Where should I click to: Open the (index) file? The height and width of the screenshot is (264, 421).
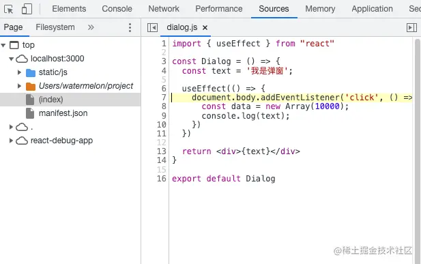coord(50,100)
